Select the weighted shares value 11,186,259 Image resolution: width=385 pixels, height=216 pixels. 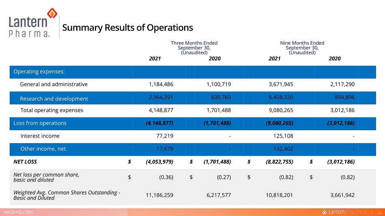(159, 195)
